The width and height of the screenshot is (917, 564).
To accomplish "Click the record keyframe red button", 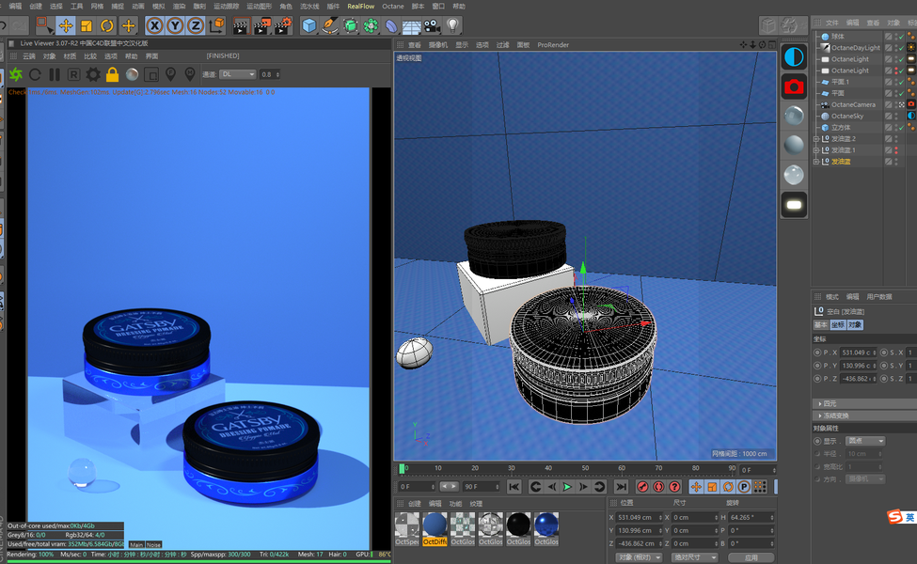I will pos(642,487).
